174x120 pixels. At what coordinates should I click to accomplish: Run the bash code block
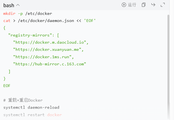(129, 5)
